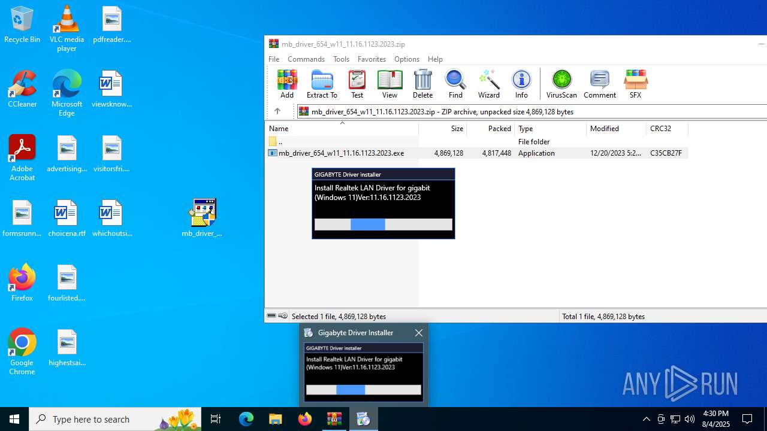Select the VLC media player desktop icon
This screenshot has width=767, height=431.
point(67,29)
